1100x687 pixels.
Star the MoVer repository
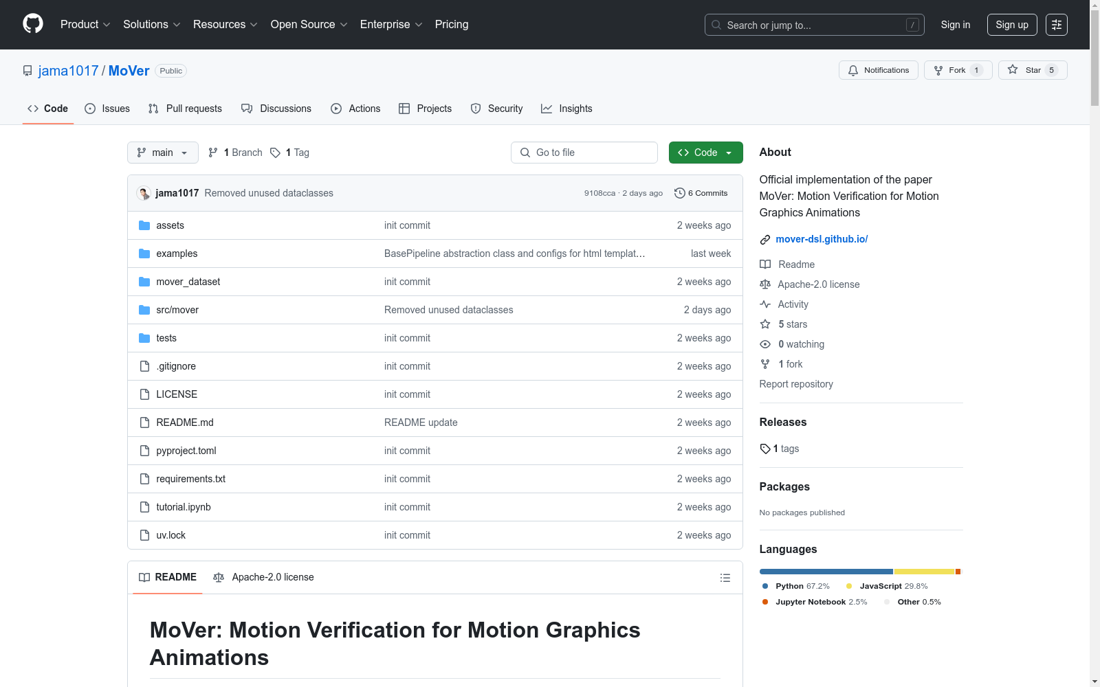pos(1033,70)
